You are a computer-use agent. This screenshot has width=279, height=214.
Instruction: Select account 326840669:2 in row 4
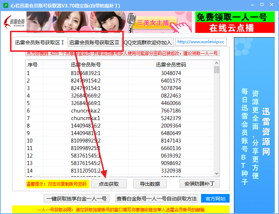[x=85, y=96]
